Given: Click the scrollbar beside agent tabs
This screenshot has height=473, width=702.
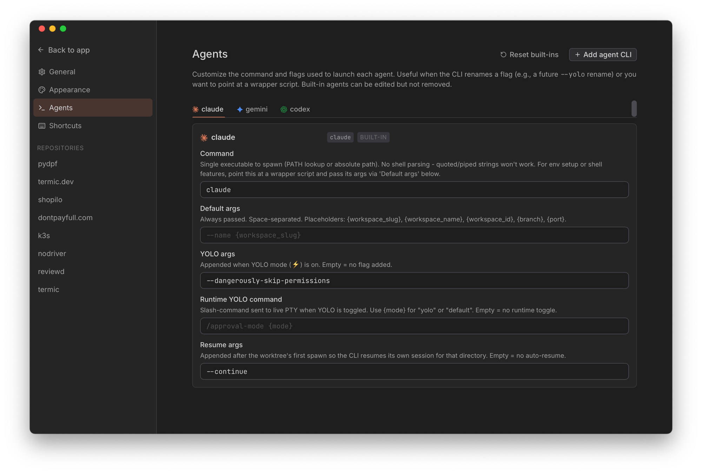Looking at the screenshot, I should 634,109.
